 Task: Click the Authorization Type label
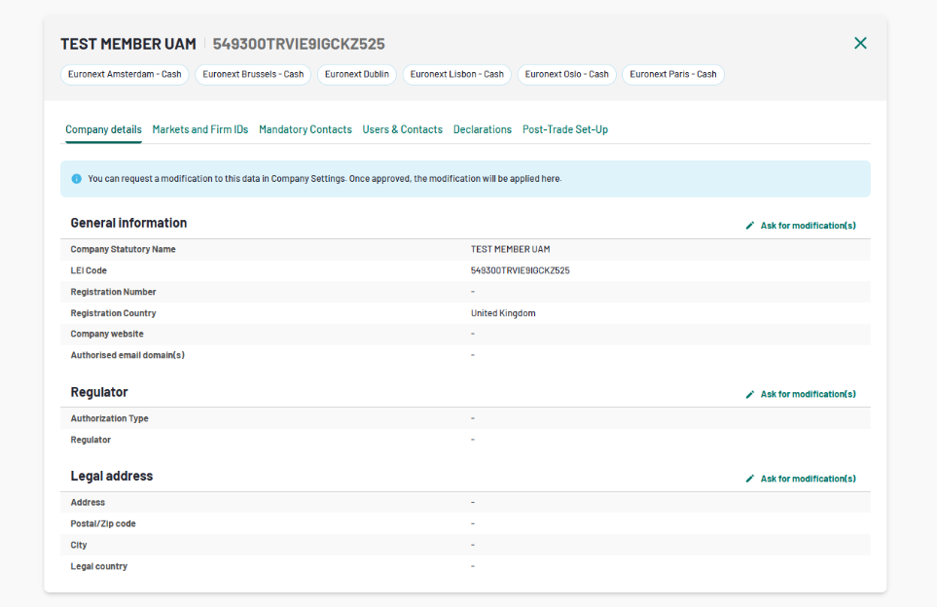[x=110, y=418]
